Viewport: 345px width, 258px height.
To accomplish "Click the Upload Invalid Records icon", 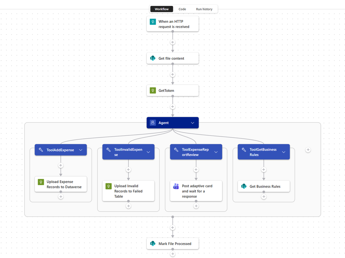I will pos(108,186).
